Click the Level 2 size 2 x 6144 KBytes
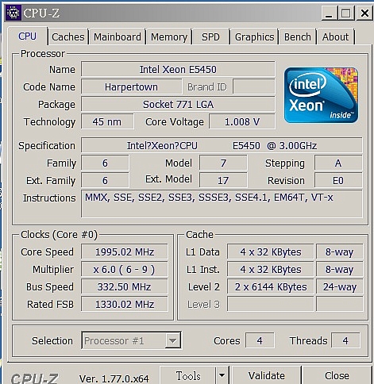The height and width of the screenshot is (384, 374). pos(271,286)
